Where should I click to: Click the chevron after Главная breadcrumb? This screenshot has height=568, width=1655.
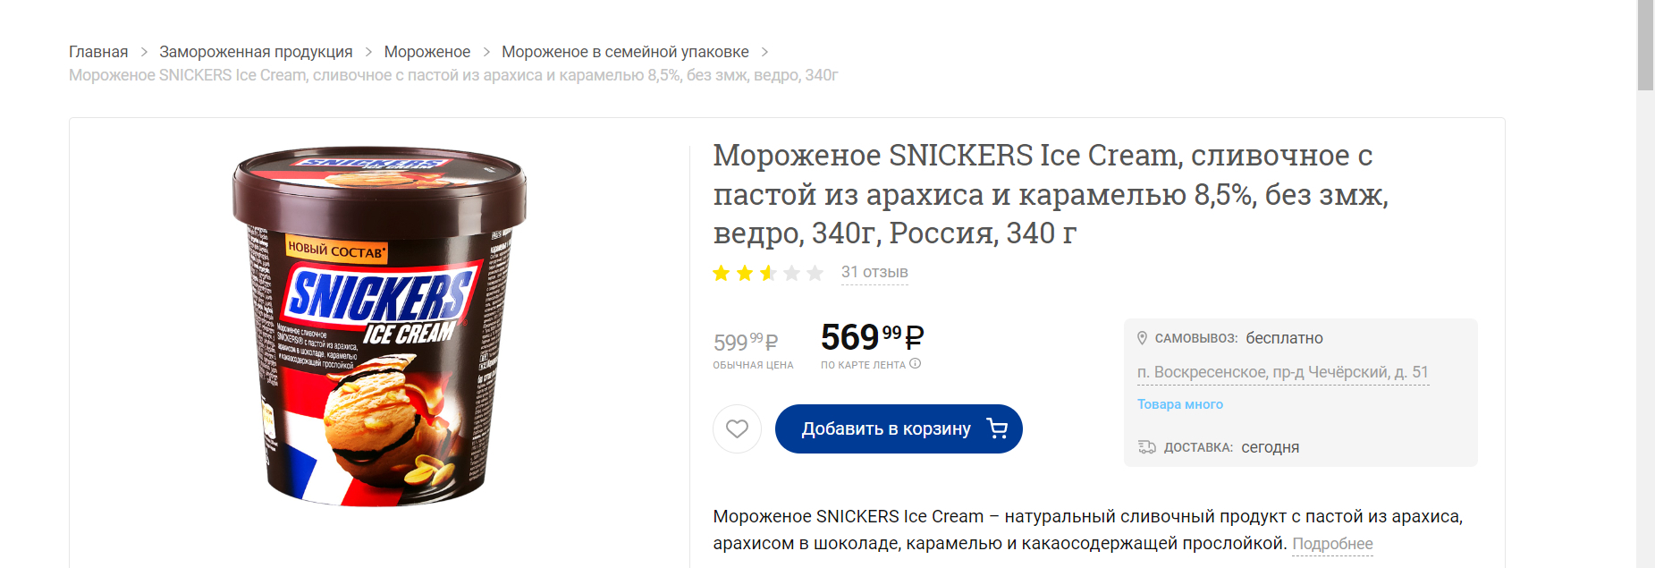tap(144, 52)
